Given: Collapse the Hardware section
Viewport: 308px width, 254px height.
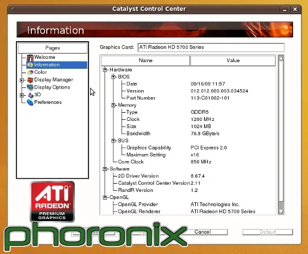Looking at the screenshot, I should (105, 70).
